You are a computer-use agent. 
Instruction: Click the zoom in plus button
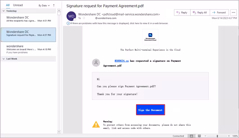pos(229,136)
